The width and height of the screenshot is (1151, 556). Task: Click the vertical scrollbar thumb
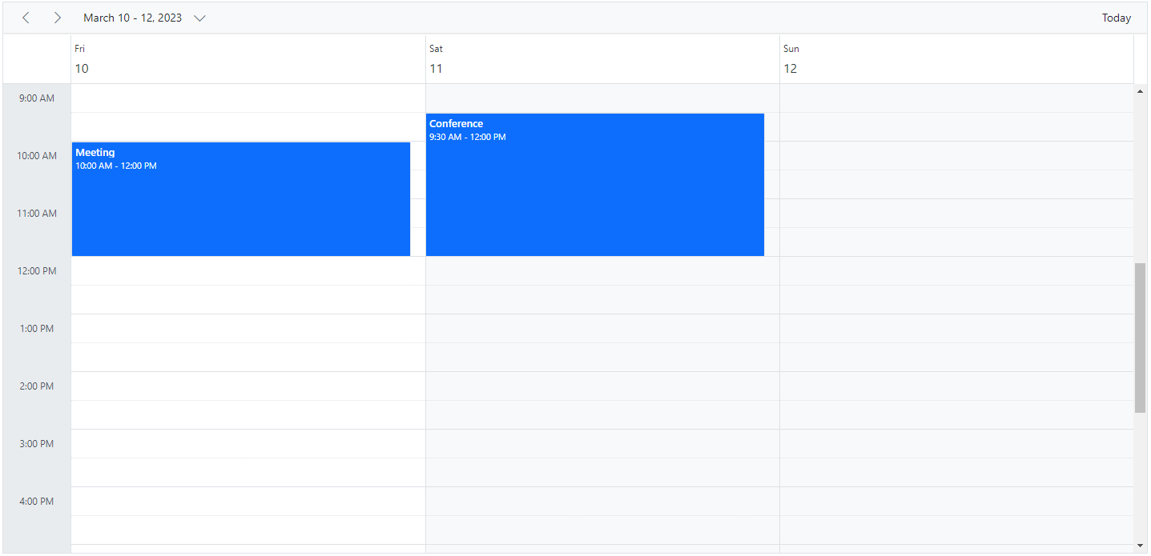[x=1140, y=338]
